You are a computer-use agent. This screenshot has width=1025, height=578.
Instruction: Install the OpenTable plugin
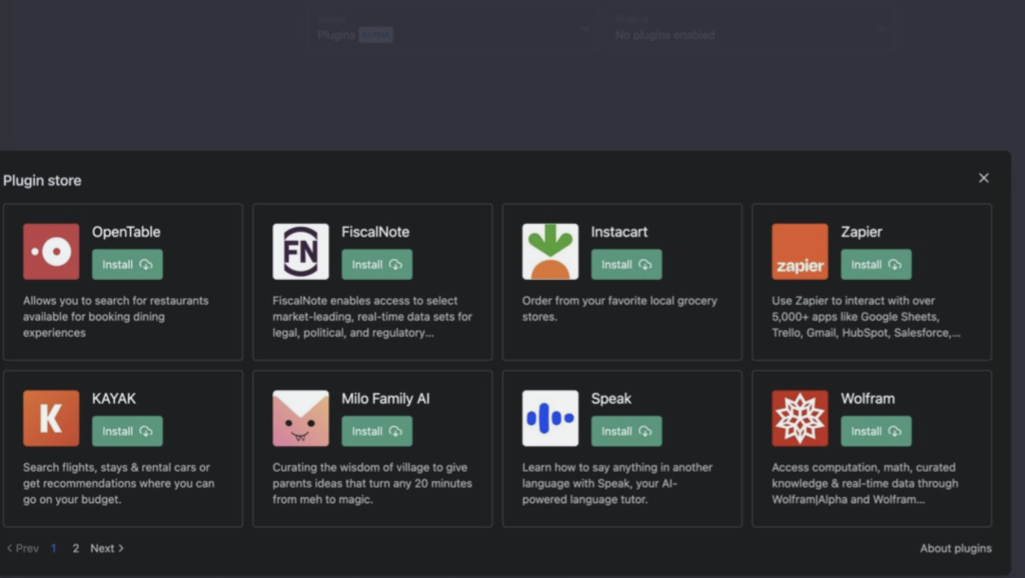tap(127, 264)
